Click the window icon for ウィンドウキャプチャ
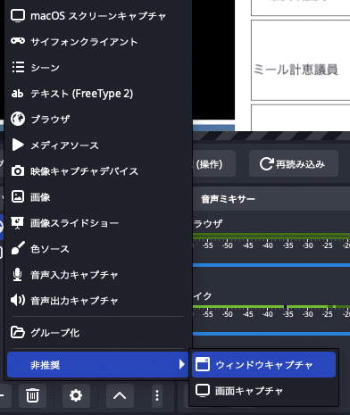This screenshot has width=350, height=415. pyautogui.click(x=203, y=364)
